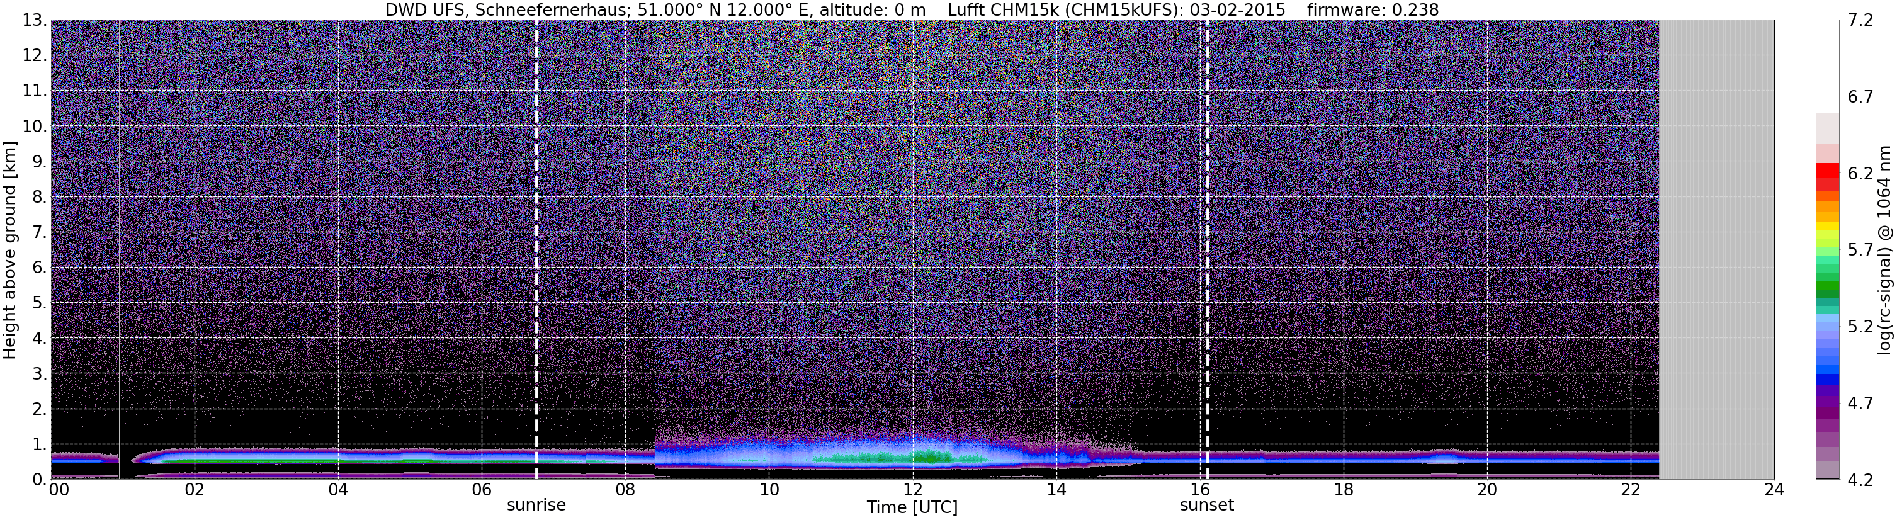Click the y-axis tick label '12.'
The height and width of the screenshot is (520, 1897).
point(35,56)
